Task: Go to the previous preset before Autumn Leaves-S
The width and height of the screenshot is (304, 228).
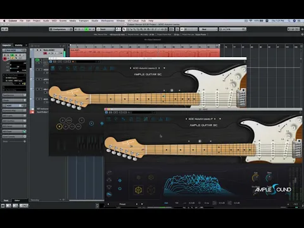Action: tap(130, 68)
